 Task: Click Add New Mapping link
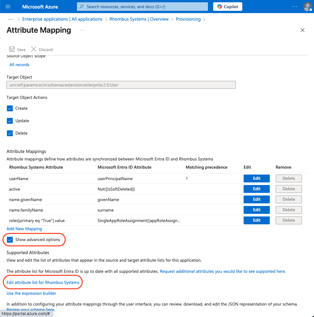pyautogui.click(x=24, y=229)
